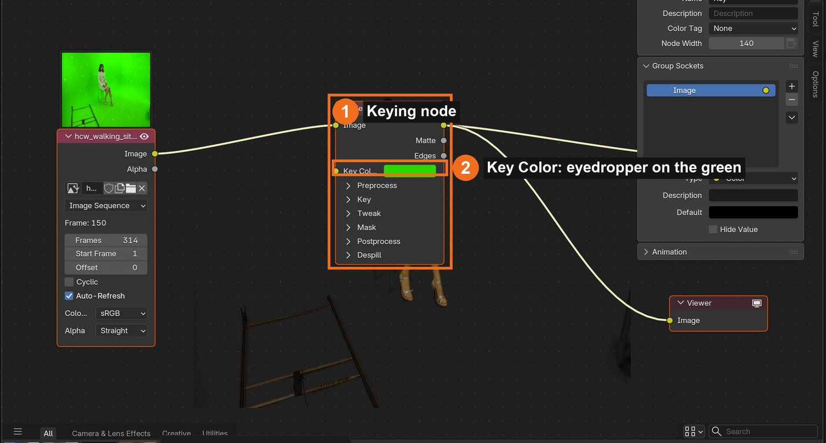
Task: Open the sRGB color space dropdown
Action: point(121,314)
